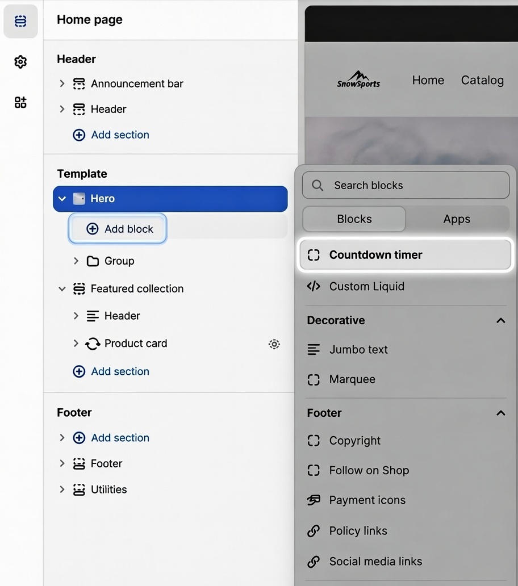Open the Home link in the preview
518x586 pixels.
pyautogui.click(x=428, y=80)
